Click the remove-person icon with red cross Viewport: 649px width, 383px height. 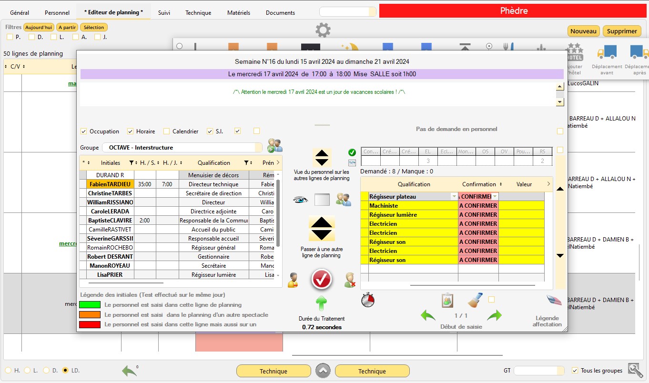pyautogui.click(x=350, y=280)
